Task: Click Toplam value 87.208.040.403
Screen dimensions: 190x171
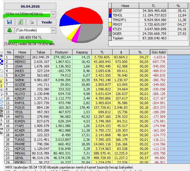Action: pos(155,38)
